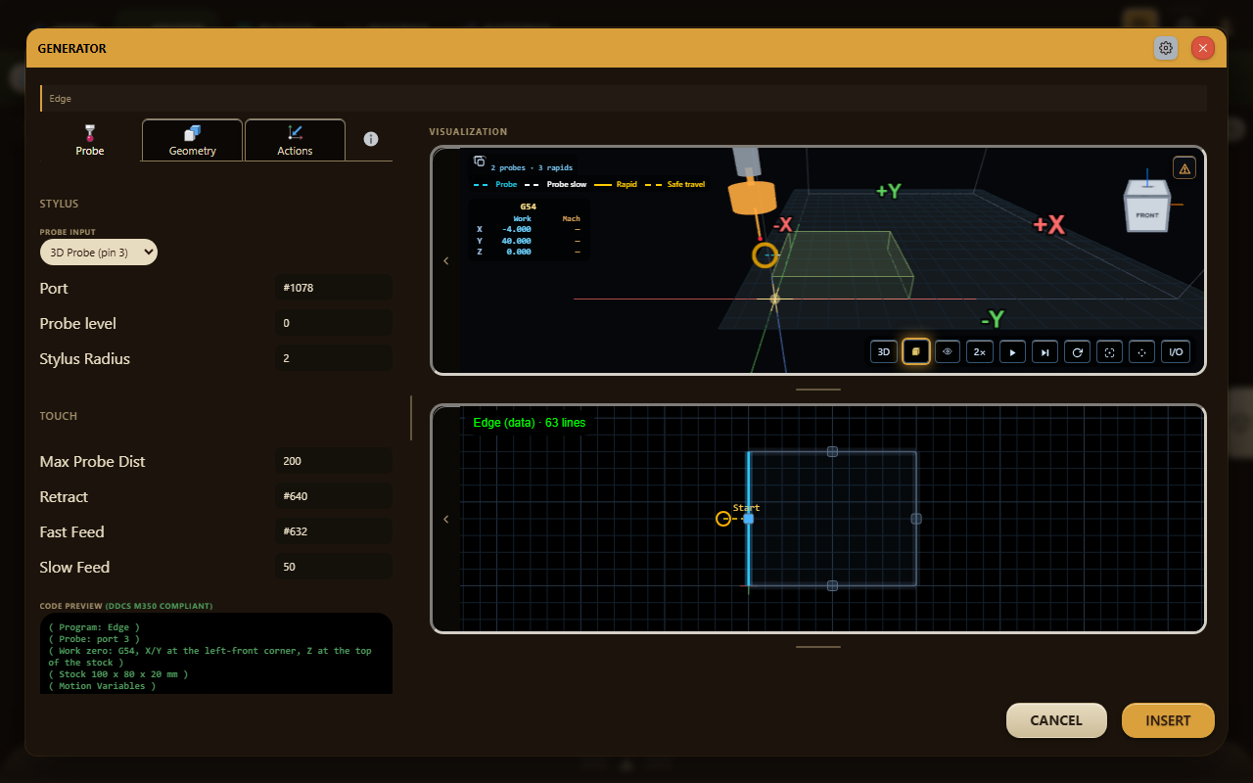
Task: Click the Probe level field
Action: (334, 323)
